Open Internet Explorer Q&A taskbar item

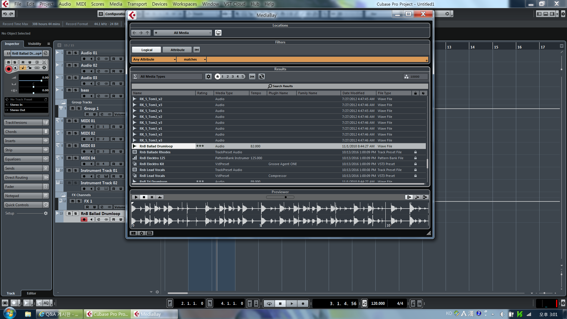pyautogui.click(x=59, y=314)
